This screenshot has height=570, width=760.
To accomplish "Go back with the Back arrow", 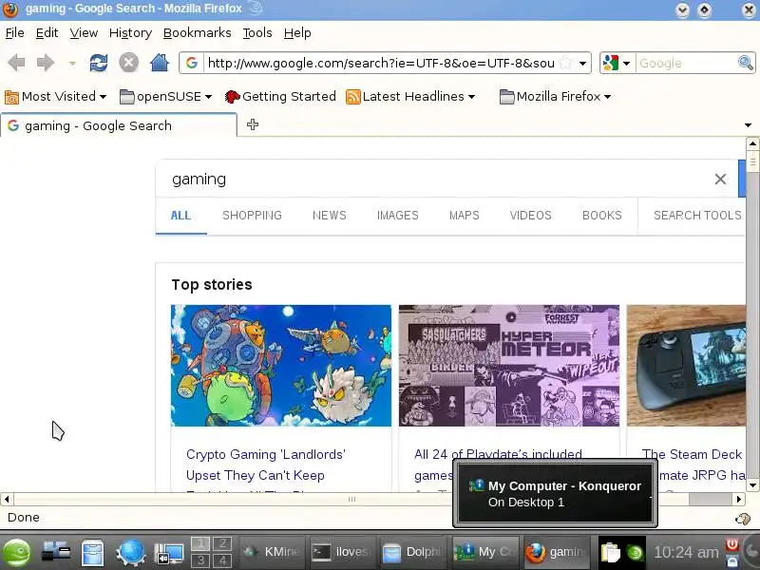I will click(x=17, y=63).
